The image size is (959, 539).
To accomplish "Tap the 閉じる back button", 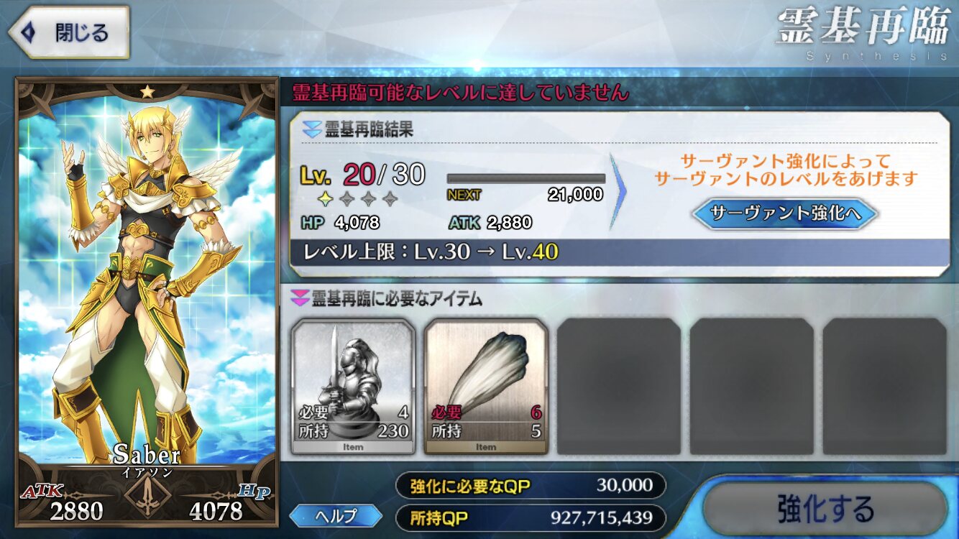I will tap(69, 33).
